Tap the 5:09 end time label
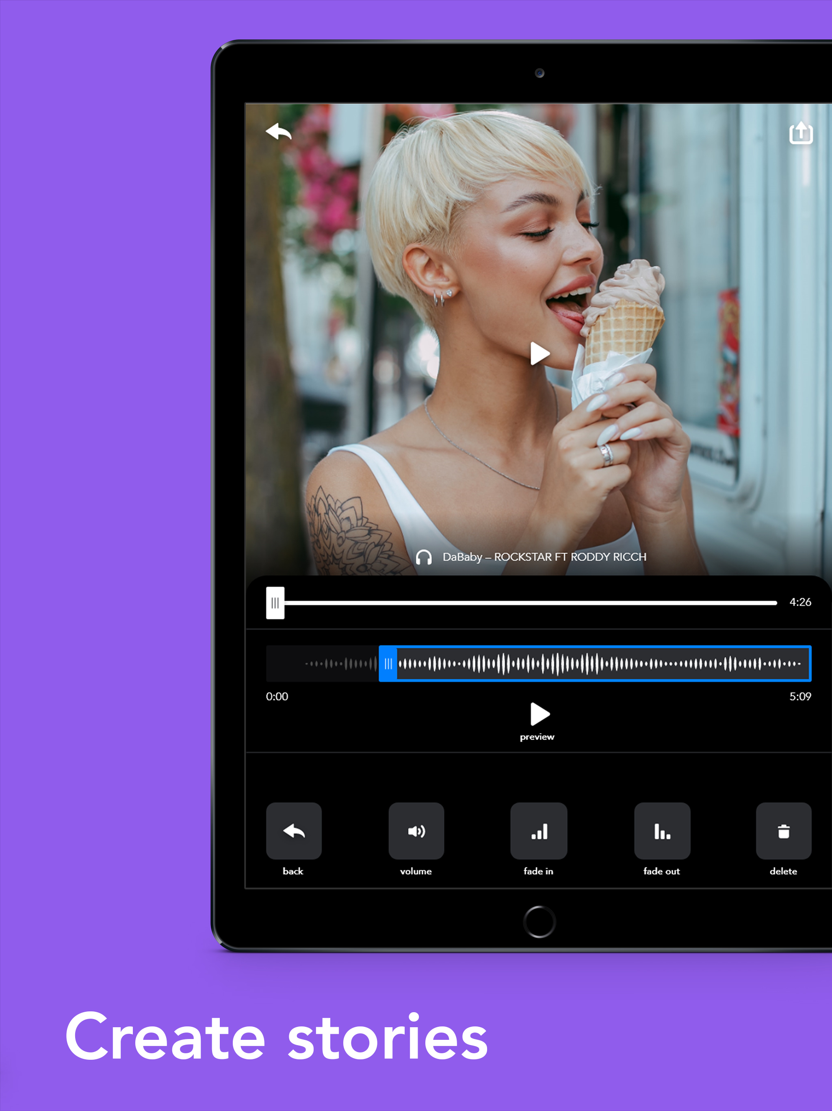Screen dimensions: 832x1111 tap(800, 696)
